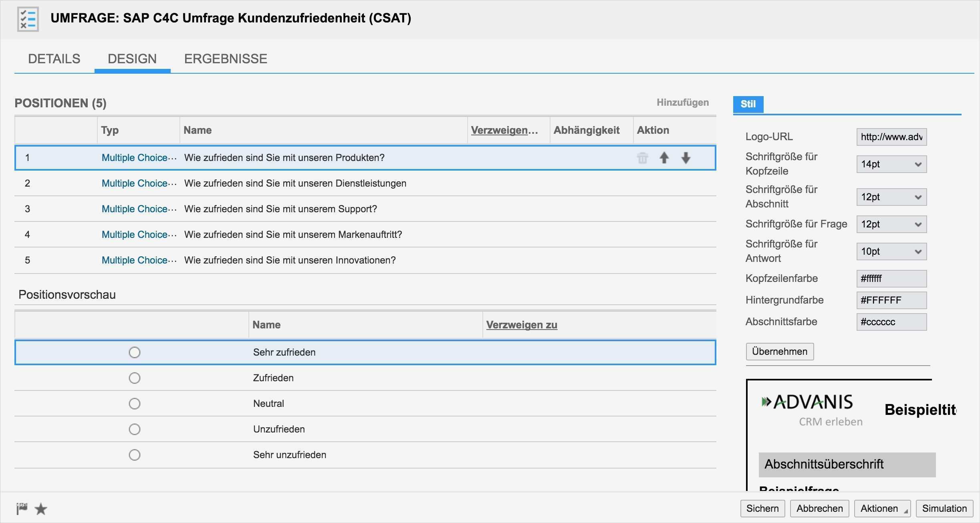Click the Abschnittsfarbe color field

pos(891,322)
